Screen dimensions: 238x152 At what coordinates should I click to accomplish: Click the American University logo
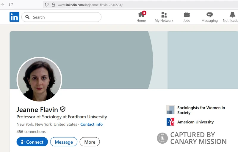[170, 122]
